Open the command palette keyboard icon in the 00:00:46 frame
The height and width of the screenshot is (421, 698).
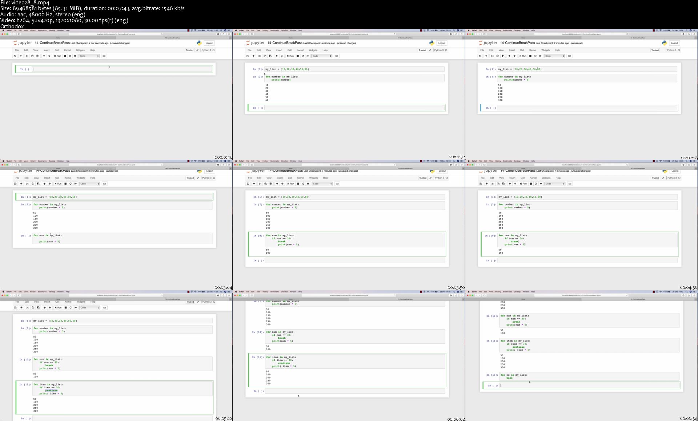click(x=104, y=56)
